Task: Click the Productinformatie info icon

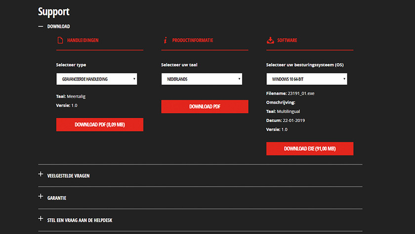Action: [165, 40]
